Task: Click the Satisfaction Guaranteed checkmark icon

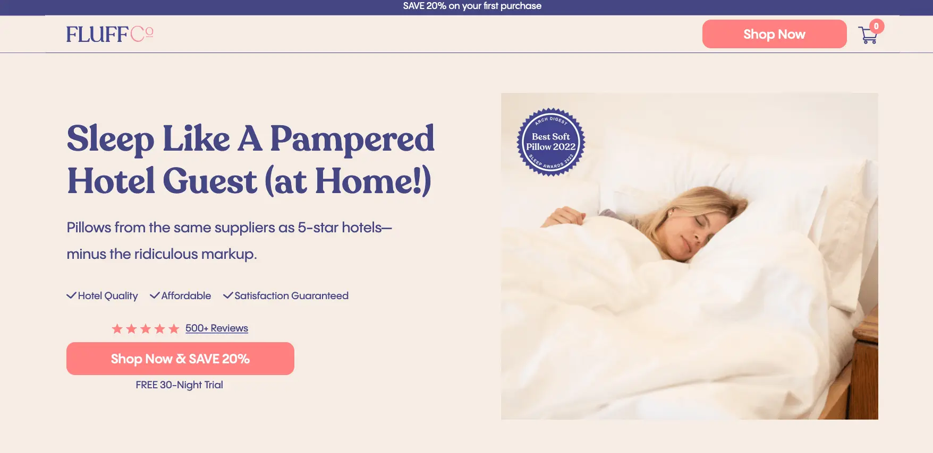Action: coord(228,295)
